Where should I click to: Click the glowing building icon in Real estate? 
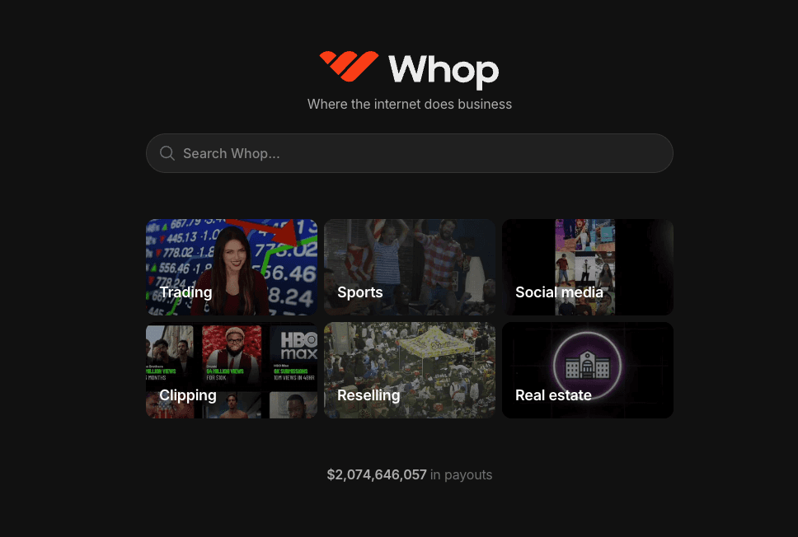point(587,366)
